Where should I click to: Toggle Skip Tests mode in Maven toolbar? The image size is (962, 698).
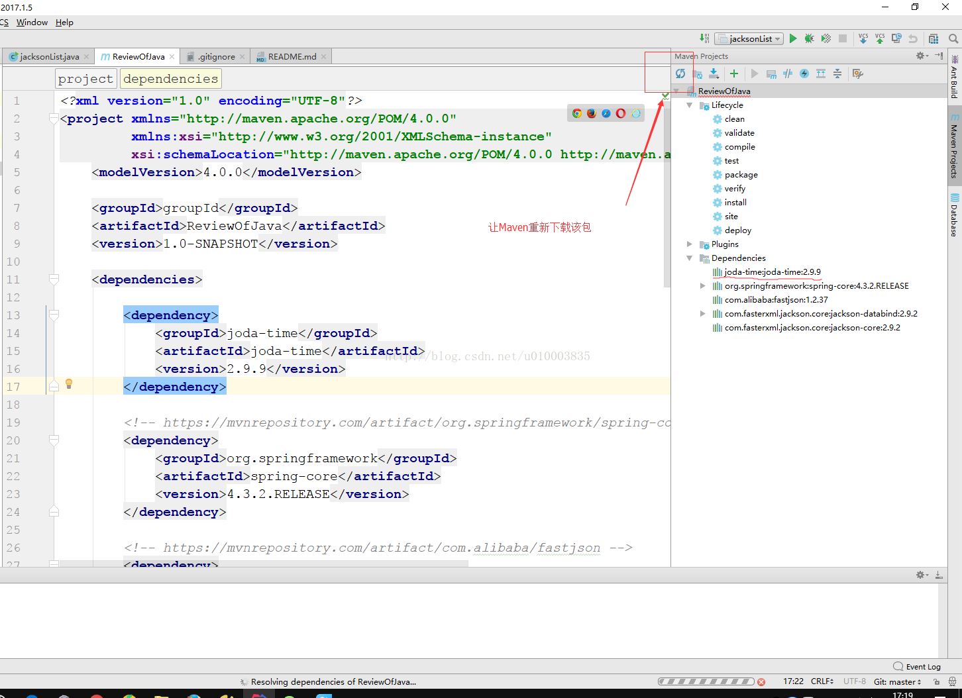pos(804,74)
